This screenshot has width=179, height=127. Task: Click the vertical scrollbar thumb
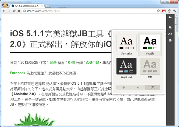[176, 25]
